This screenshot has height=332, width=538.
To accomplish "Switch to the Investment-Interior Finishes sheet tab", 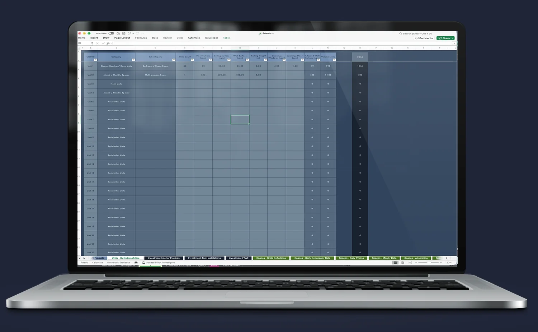I will coord(164,258).
